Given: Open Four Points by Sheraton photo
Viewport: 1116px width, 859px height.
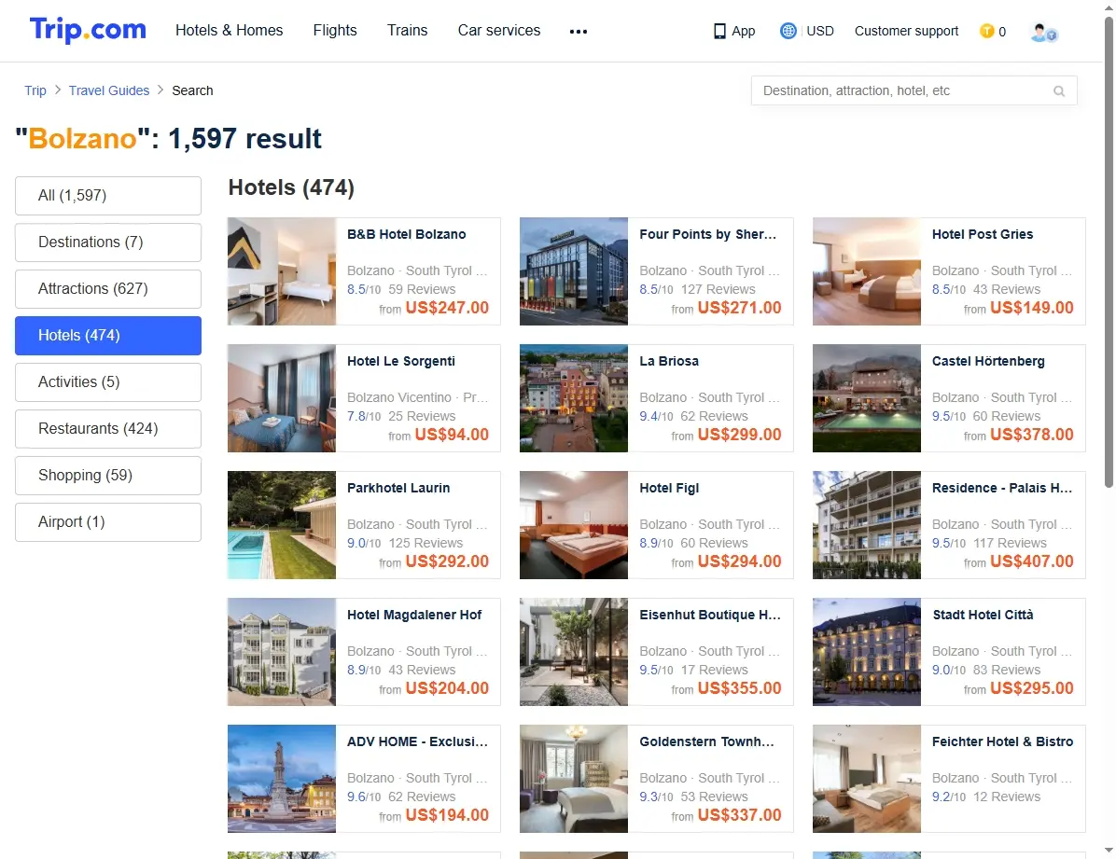Looking at the screenshot, I should pyautogui.click(x=574, y=271).
